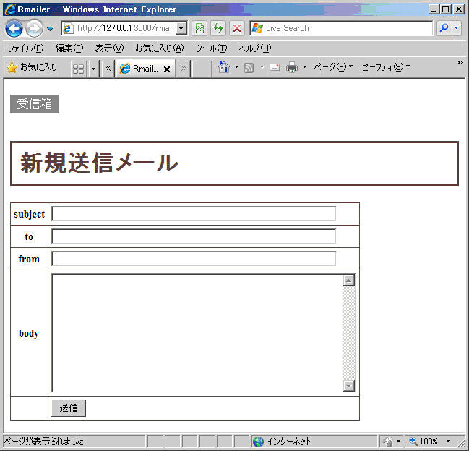
Task: Open a new blank tab
Action: [201, 69]
